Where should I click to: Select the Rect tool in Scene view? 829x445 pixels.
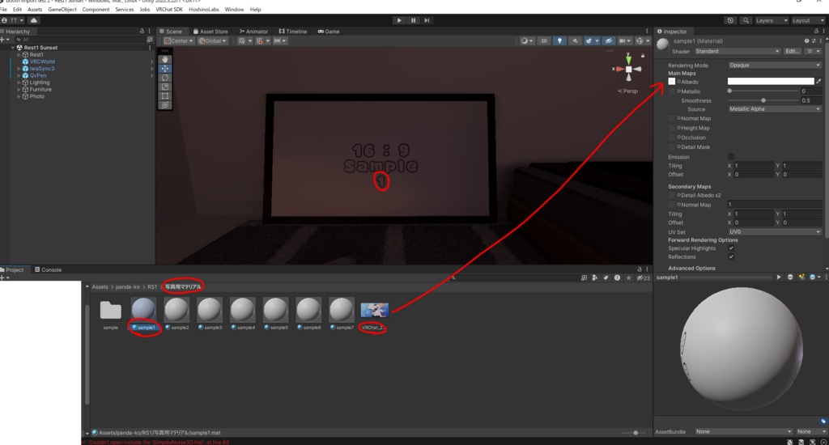pos(165,96)
